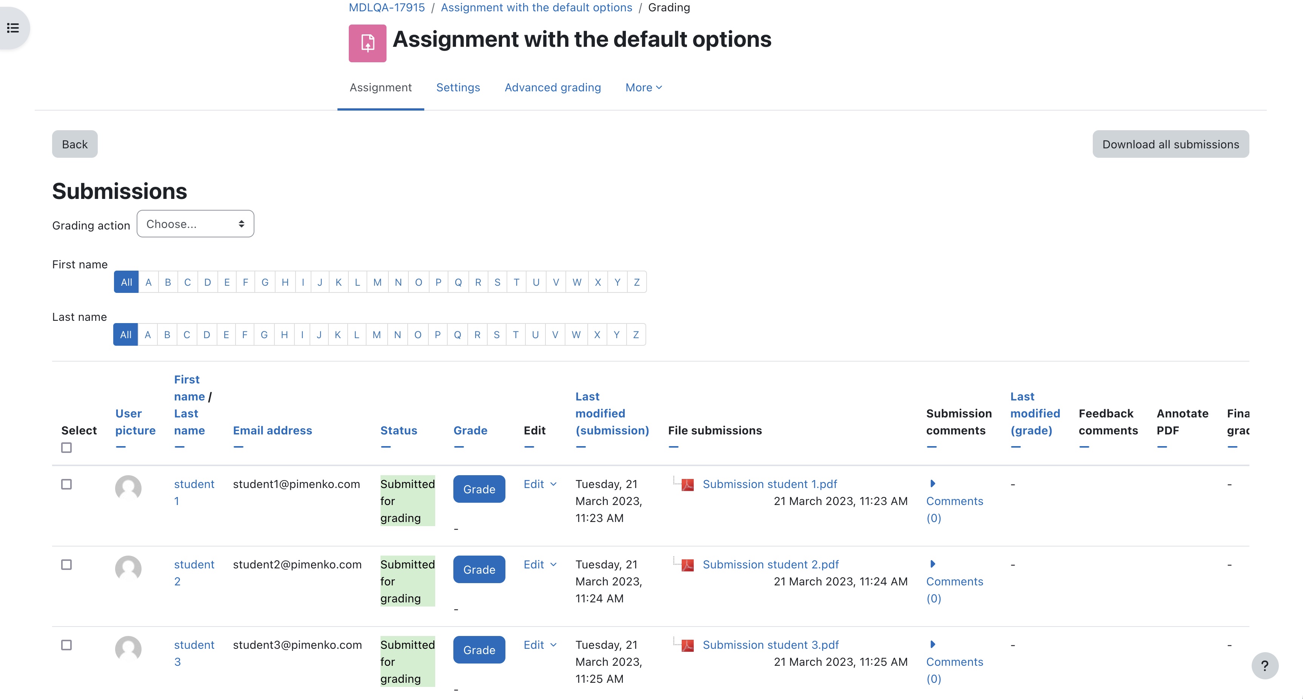The height and width of the screenshot is (699, 1303).
Task: Hide the Status column
Action: pos(385,447)
